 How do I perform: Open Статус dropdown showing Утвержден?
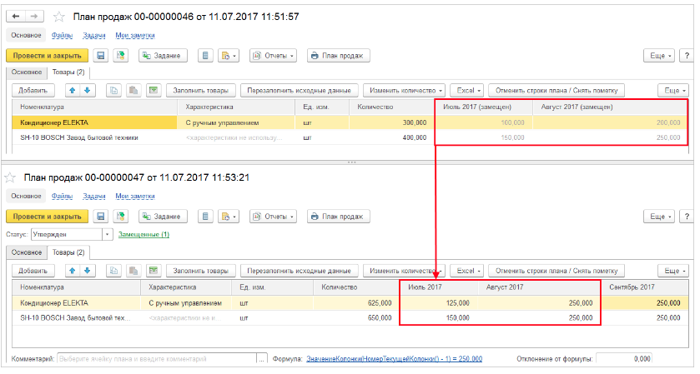[108, 234]
